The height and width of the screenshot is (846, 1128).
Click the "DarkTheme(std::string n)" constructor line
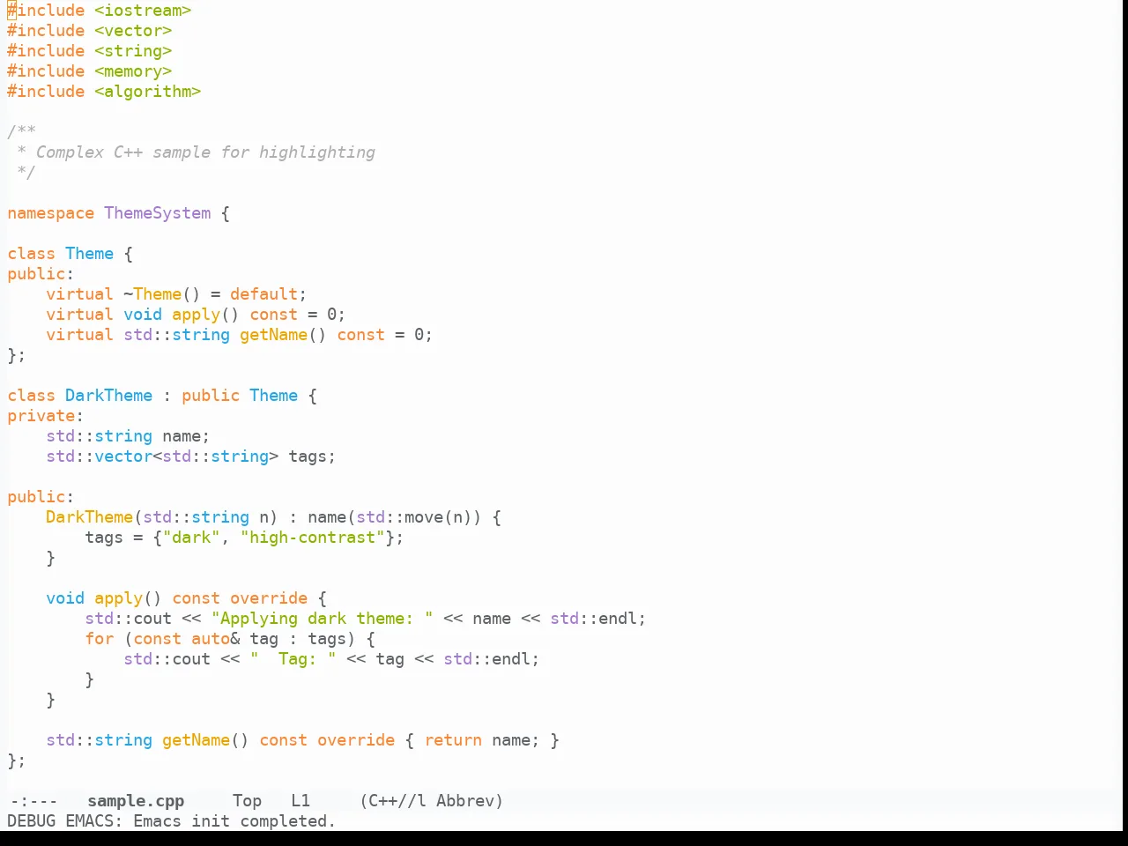(273, 517)
